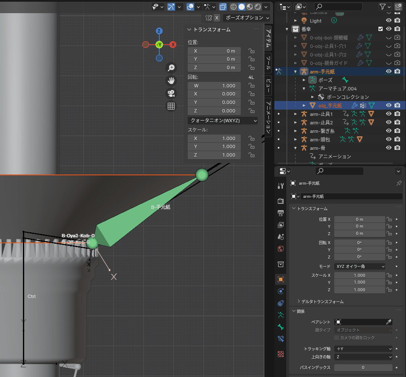Pin the properties editor context
The width and height of the screenshot is (406, 377).
coord(399,183)
